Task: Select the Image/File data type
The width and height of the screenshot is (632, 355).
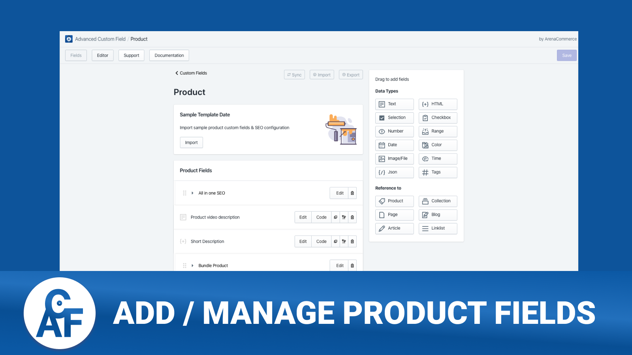Action: [x=394, y=159]
